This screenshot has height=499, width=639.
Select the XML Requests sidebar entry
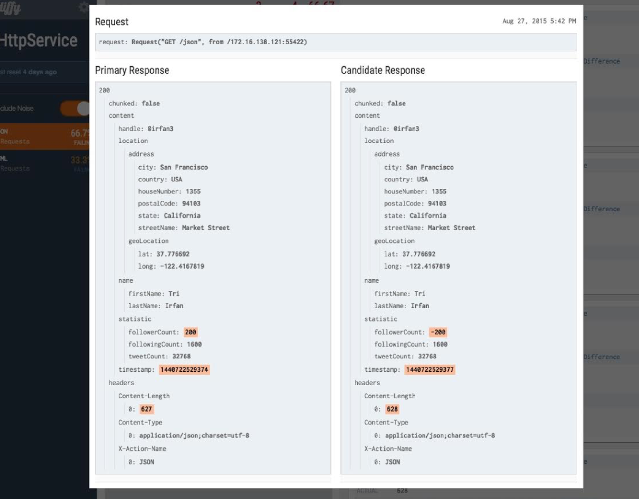point(44,163)
